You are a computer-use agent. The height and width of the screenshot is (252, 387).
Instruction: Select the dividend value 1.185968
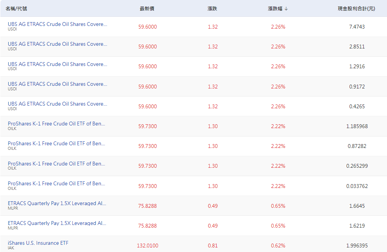pos(357,126)
